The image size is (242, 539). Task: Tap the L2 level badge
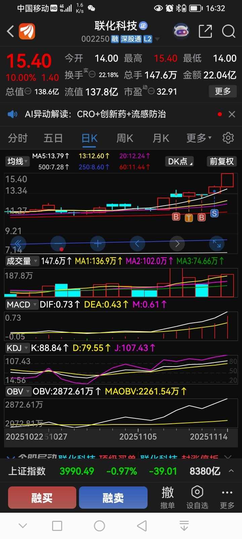click(x=148, y=39)
